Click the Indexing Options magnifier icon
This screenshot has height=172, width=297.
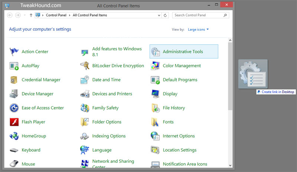click(85, 136)
